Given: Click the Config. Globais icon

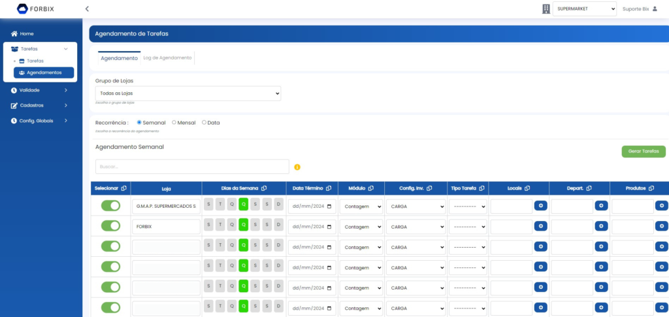Looking at the screenshot, I should coord(14,121).
